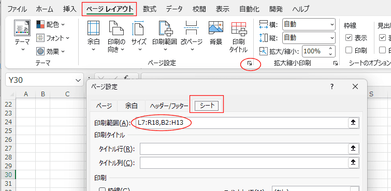Open the 印刷範囲 print area menu
The height and width of the screenshot is (191, 391).
click(x=165, y=36)
